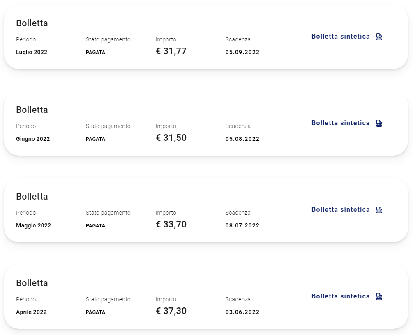Click the Aprile 2022 period text
Screen dimensions: 413x335
tap(31, 312)
